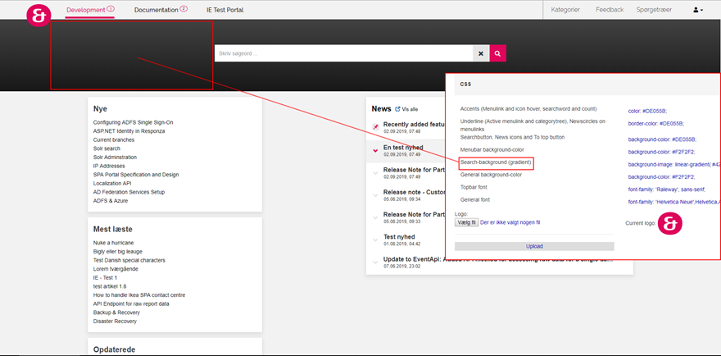
Task: Open the Configuring ADFS Single Sign-On article
Action: pyautogui.click(x=134, y=122)
